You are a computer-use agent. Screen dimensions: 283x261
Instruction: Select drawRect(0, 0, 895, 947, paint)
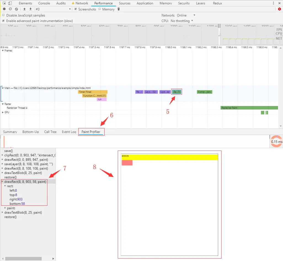(x=26, y=160)
